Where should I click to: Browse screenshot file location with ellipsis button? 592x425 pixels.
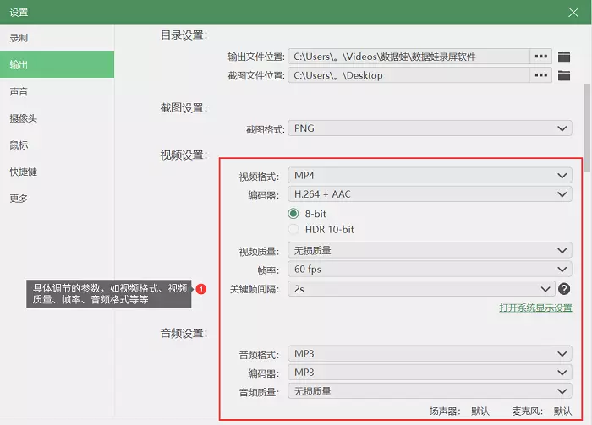540,75
